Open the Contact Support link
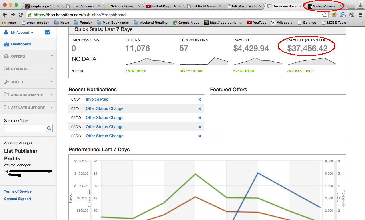Viewport: 365px width, 220px height. pyautogui.click(x=17, y=199)
